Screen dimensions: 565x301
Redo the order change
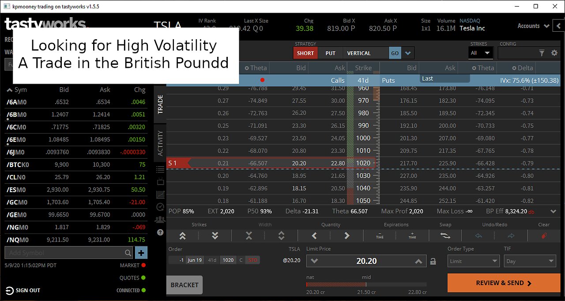click(x=511, y=236)
